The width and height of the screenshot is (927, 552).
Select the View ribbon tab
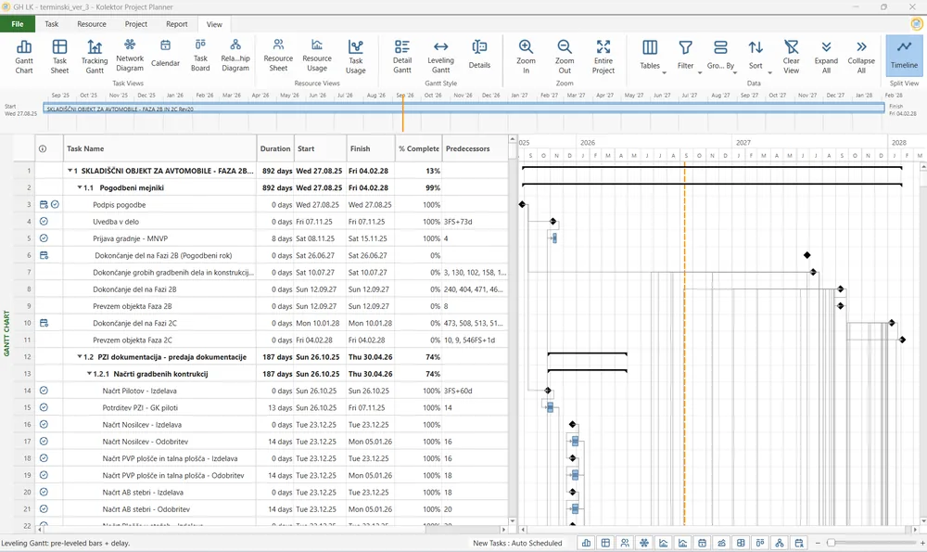(x=214, y=24)
